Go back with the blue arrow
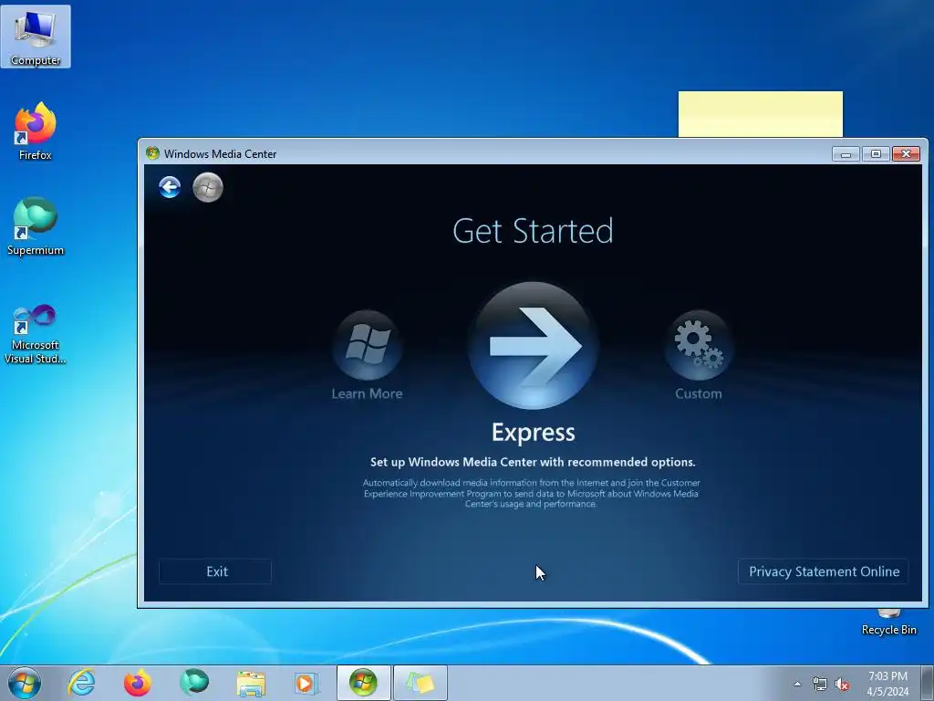 point(170,187)
